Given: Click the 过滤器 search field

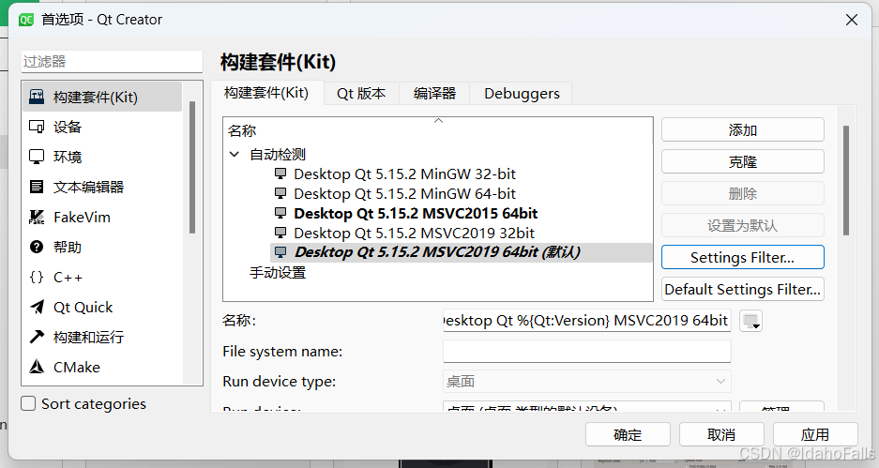Looking at the screenshot, I should (112, 62).
